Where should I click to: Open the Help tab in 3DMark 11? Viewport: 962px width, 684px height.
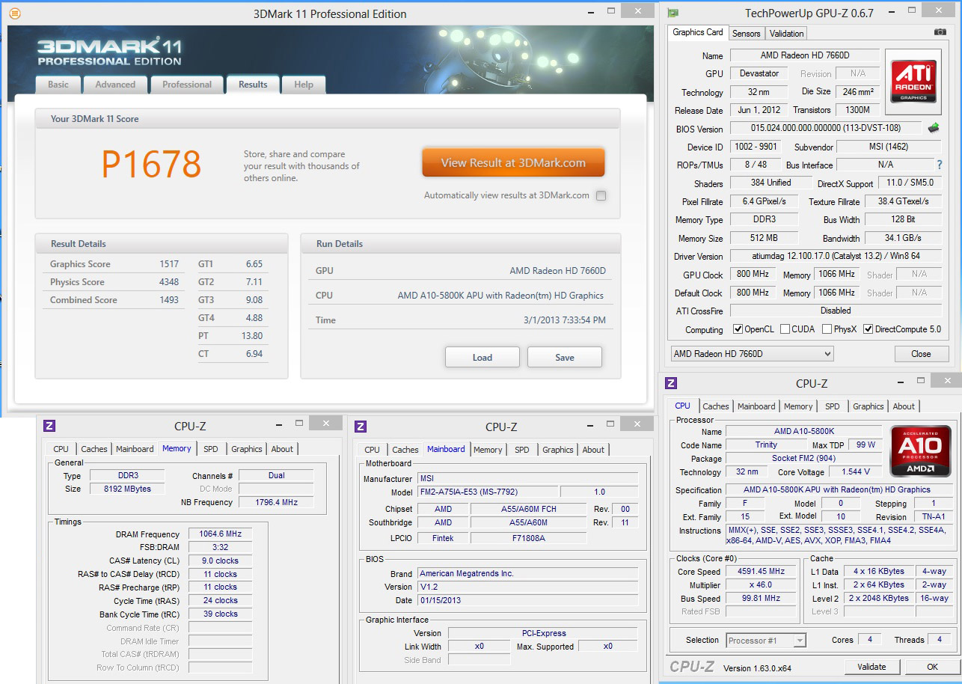(304, 85)
